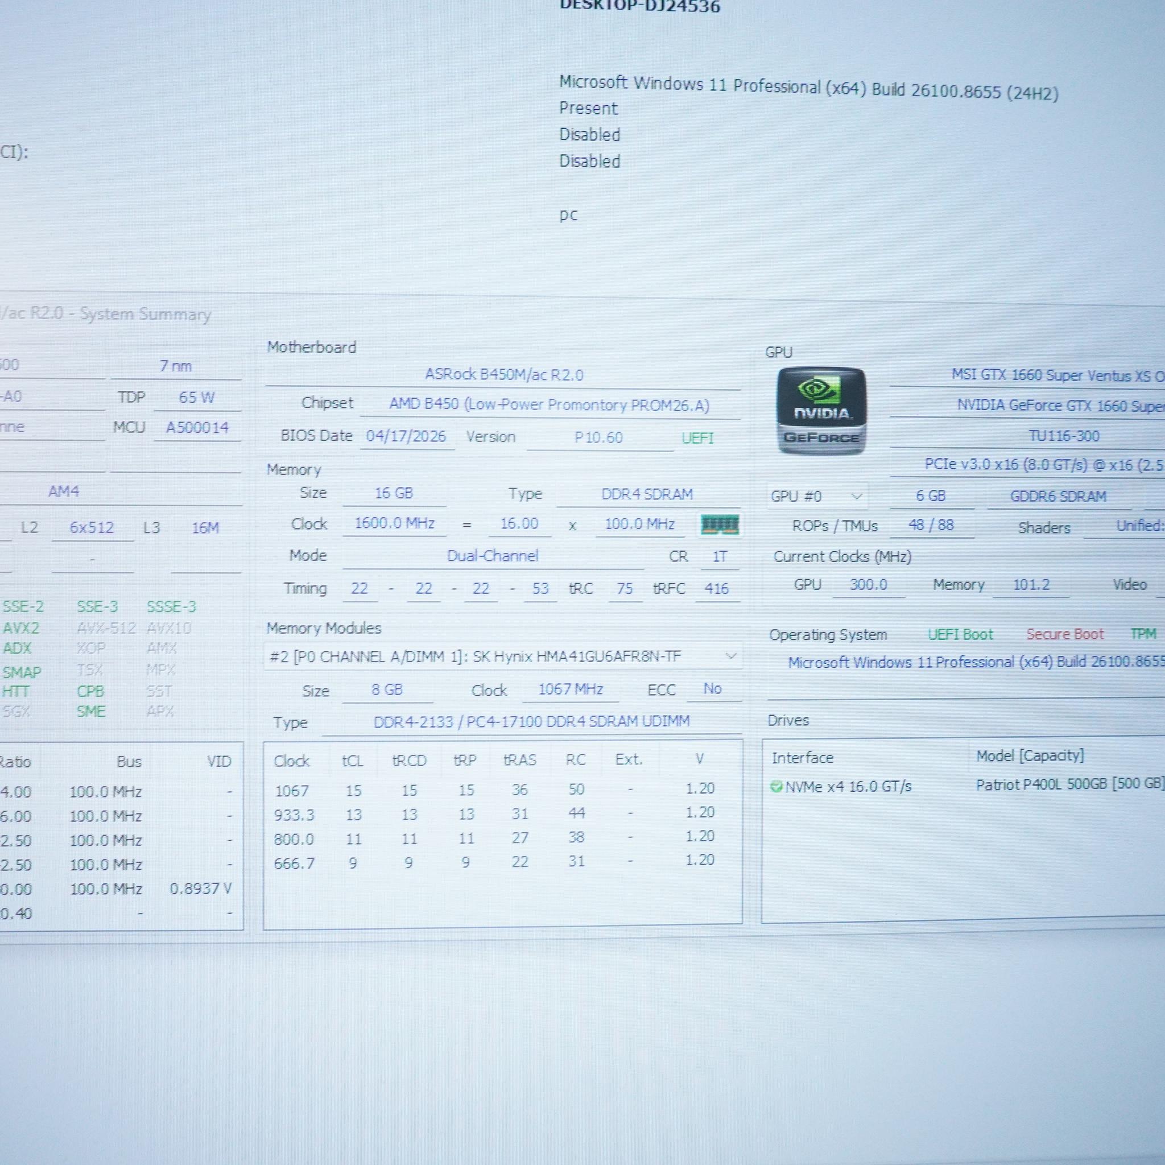Click the green memory module icon
The width and height of the screenshot is (1165, 1165).
(x=720, y=524)
